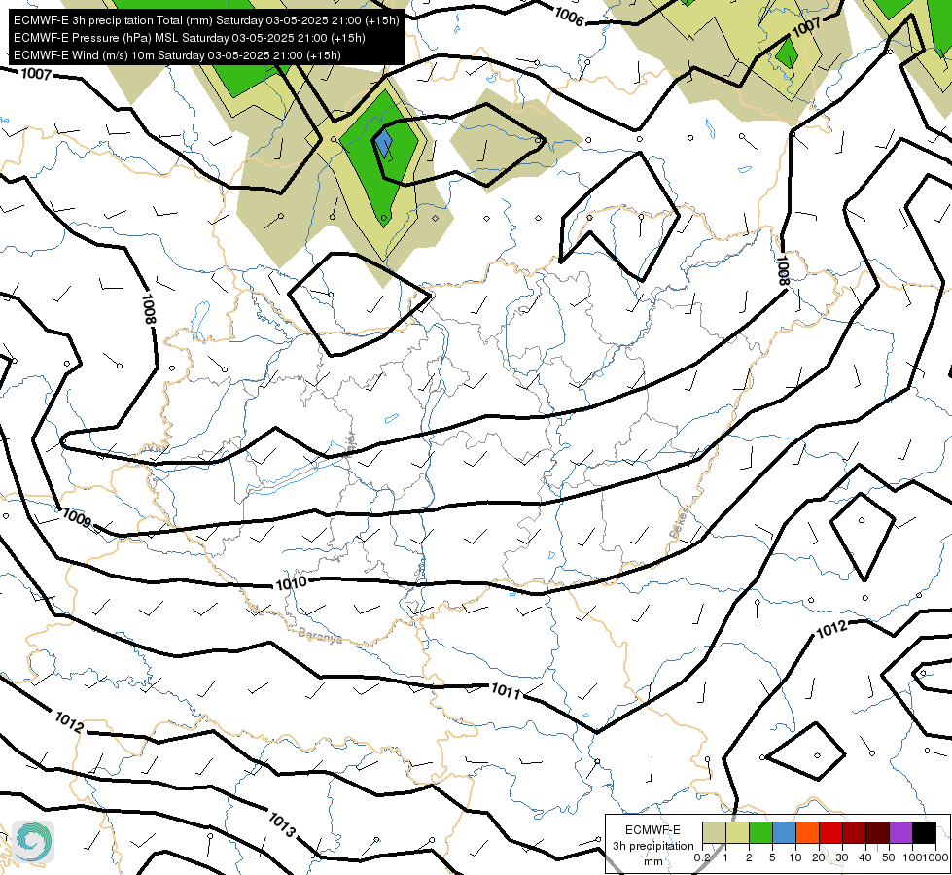Screen dimensions: 952x875
Task: Click the small blue precipitation cell on the map
Action: click(383, 144)
